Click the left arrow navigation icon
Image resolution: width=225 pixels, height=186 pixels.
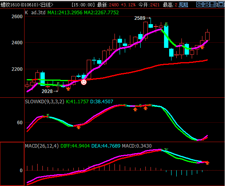tap(200, 5)
